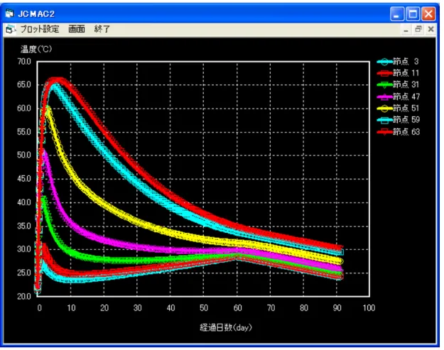Minimize the JCMAC2 main window
The height and width of the screenshot is (350, 444).
[397, 14]
